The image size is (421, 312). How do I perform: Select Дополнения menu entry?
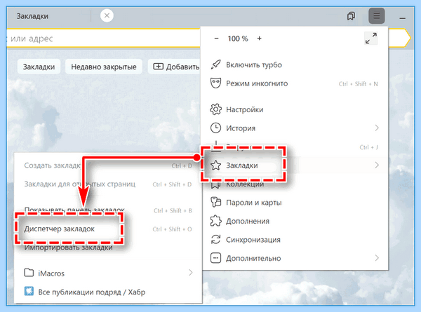tap(294, 221)
